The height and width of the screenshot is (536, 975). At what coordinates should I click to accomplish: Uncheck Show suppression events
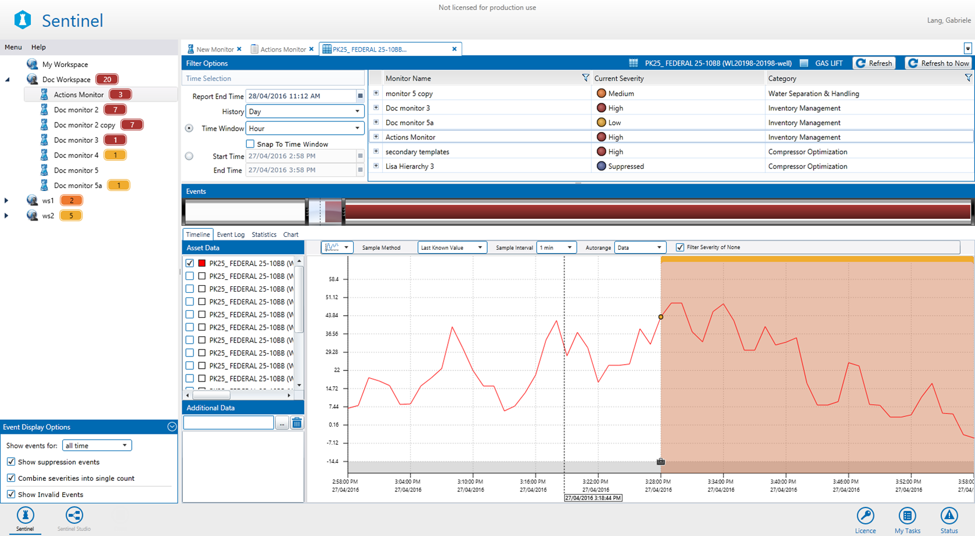pyautogui.click(x=11, y=462)
